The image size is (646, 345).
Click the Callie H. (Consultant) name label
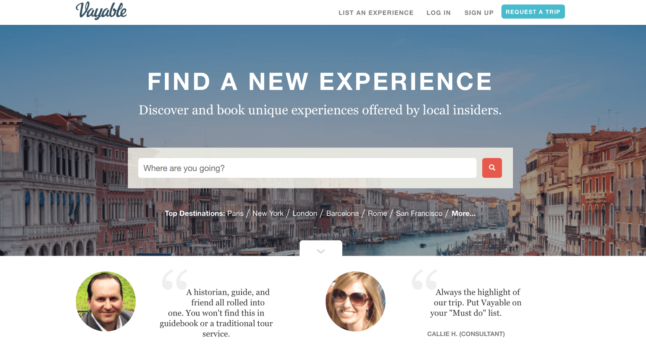[466, 334]
